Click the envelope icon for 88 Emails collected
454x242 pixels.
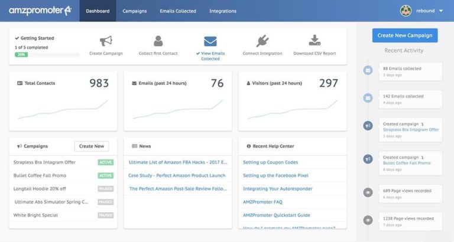tap(368, 70)
